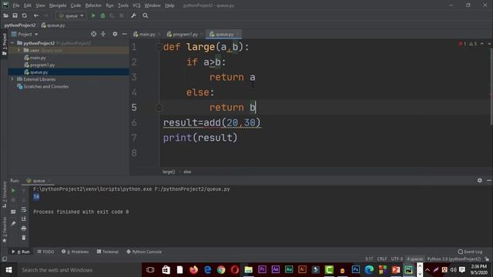Select the queue tab in Run panel
Screen dimensions: 493x277
[39, 181]
